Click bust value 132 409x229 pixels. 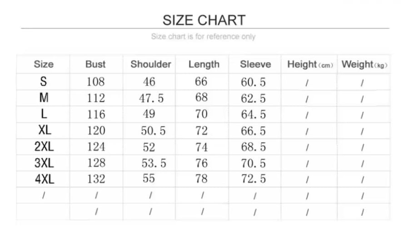(x=96, y=179)
